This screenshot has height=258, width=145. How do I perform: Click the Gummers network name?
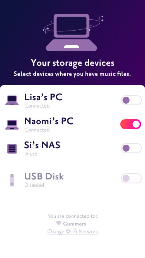click(75, 224)
